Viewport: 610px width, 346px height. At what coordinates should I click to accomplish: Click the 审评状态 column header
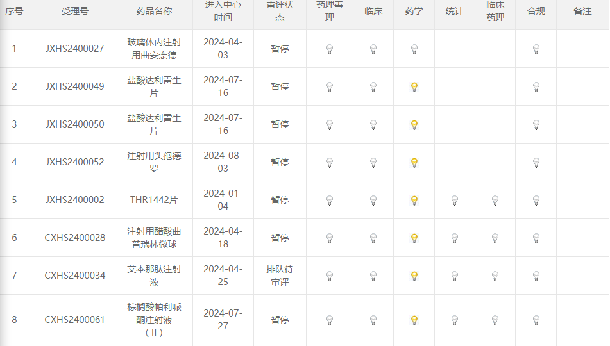click(280, 11)
